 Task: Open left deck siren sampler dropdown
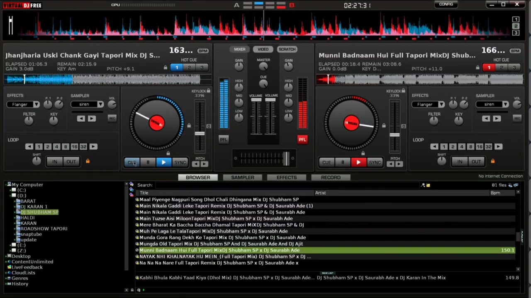click(100, 105)
